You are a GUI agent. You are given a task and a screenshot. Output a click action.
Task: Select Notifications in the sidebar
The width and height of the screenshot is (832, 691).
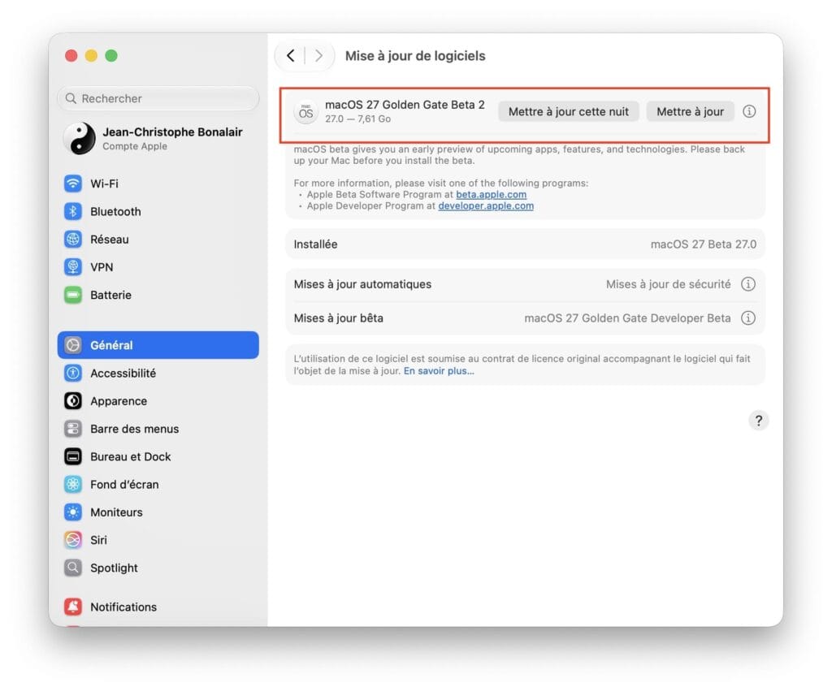158,607
